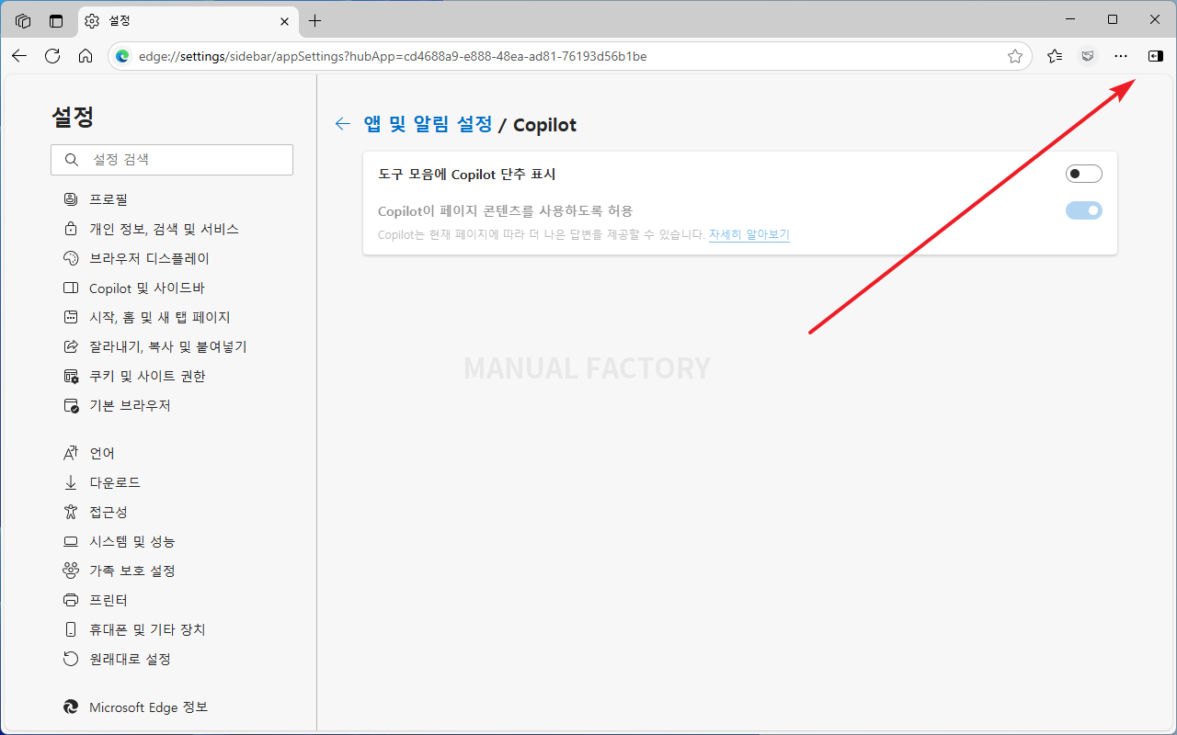This screenshot has width=1177, height=735.
Task: Focus the 설정 검색 search box
Action: (172, 160)
